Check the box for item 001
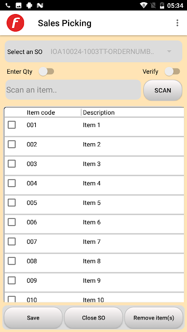This screenshot has width=187, height=332. [11, 125]
